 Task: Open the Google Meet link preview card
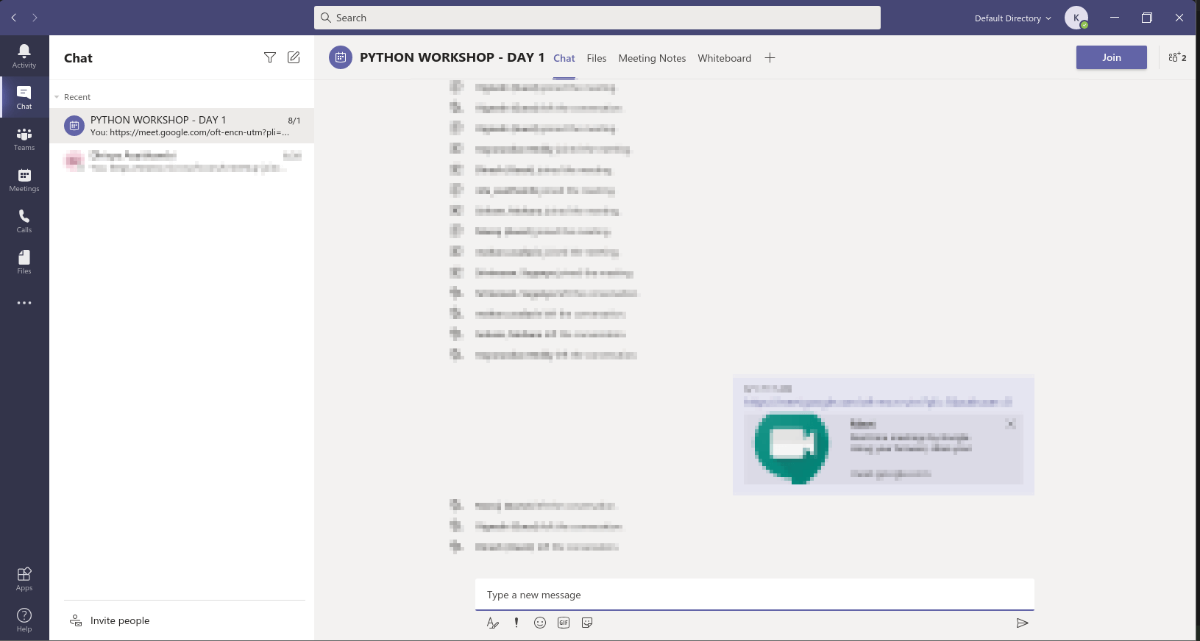point(883,448)
